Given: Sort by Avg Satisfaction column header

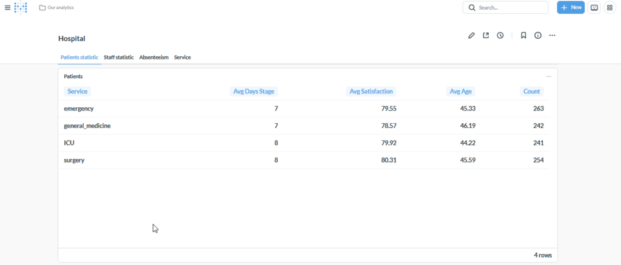Looking at the screenshot, I should [371, 92].
